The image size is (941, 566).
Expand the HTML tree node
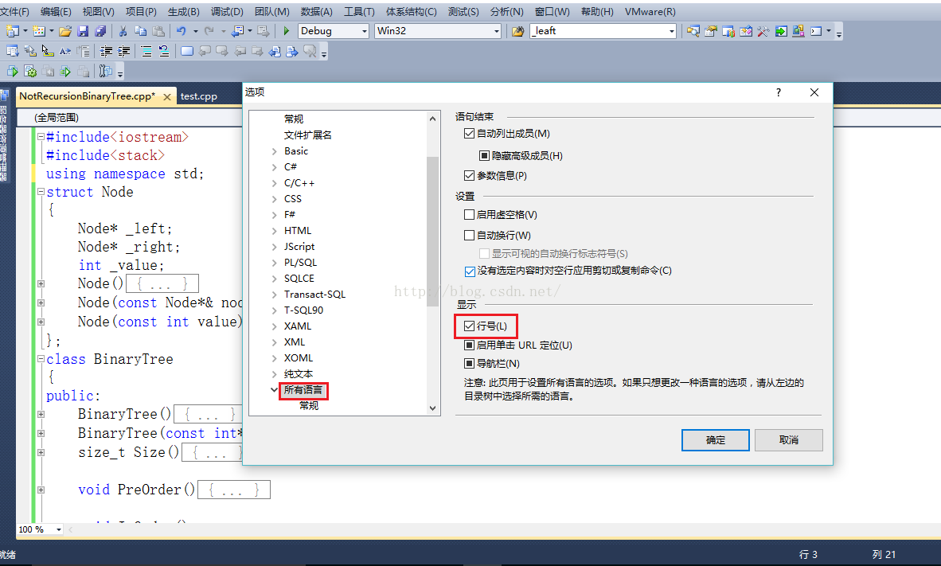(274, 231)
